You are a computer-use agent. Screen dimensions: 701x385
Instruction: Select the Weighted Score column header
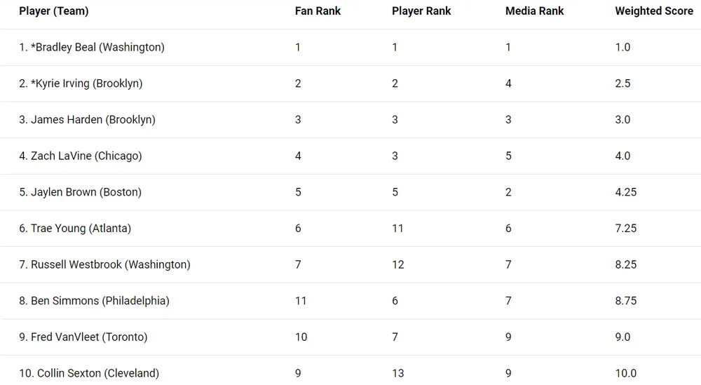(x=653, y=11)
